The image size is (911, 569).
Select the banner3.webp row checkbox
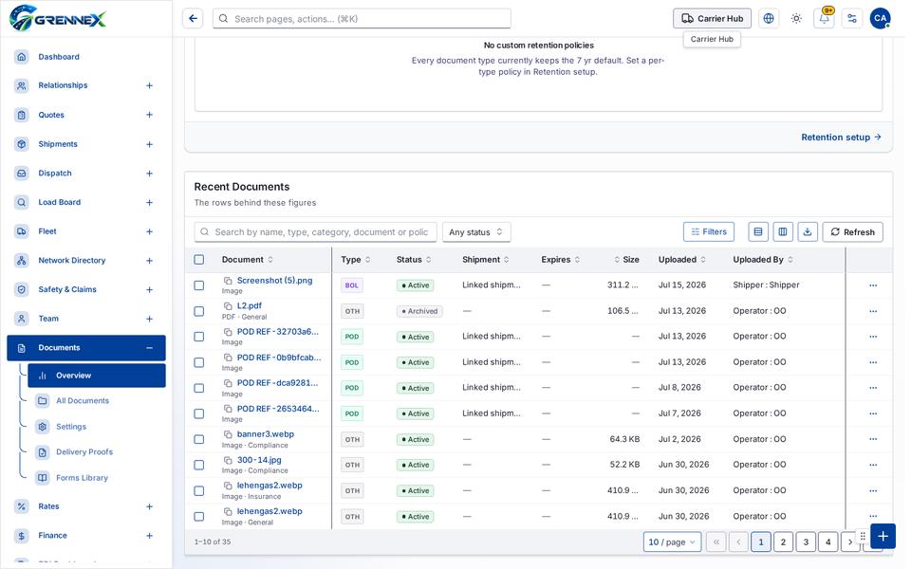(198, 439)
